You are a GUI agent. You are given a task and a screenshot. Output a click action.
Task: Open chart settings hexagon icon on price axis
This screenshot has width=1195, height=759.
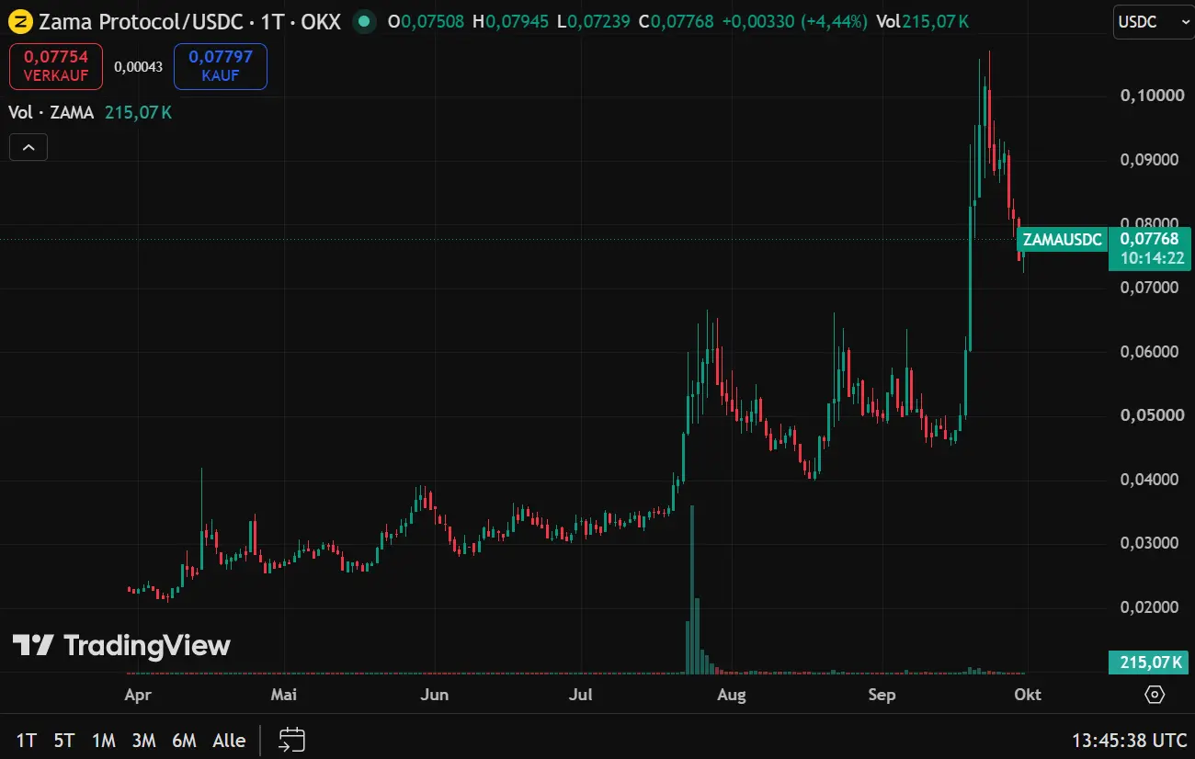tap(1155, 694)
